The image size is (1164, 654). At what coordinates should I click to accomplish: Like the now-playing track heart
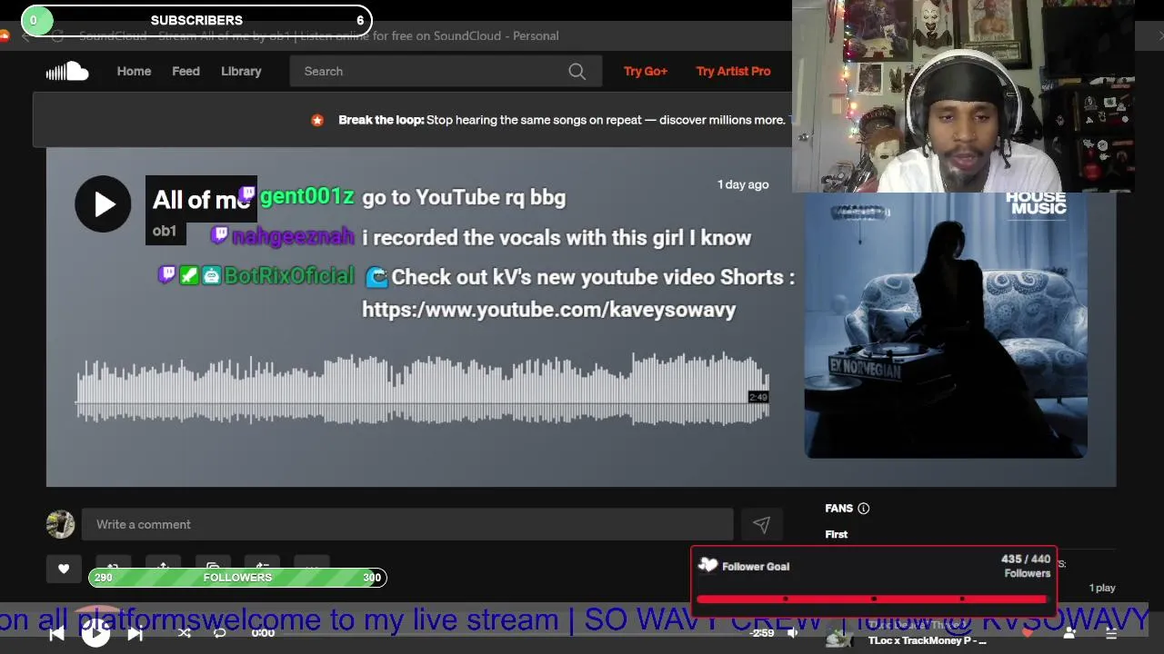[1029, 633]
